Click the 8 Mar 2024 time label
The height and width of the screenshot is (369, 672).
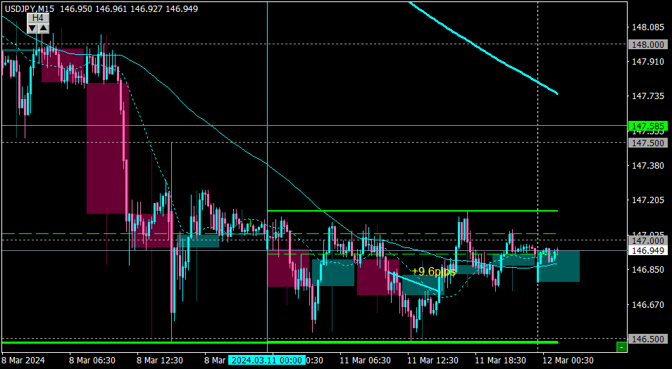[x=23, y=361]
